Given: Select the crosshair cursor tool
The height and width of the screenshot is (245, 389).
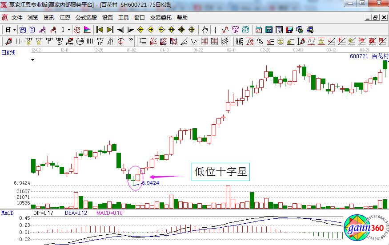Looking at the screenshot, I should pos(216,30).
